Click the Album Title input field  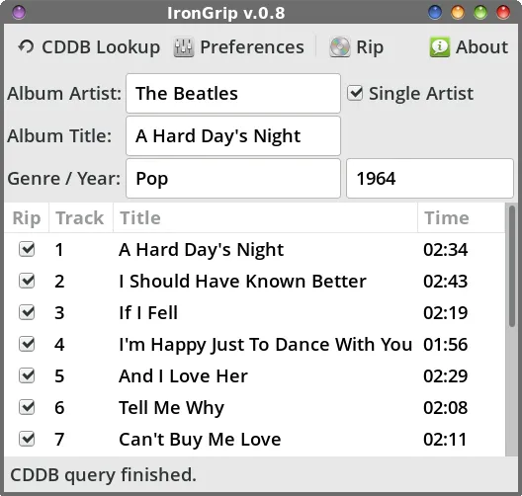233,135
